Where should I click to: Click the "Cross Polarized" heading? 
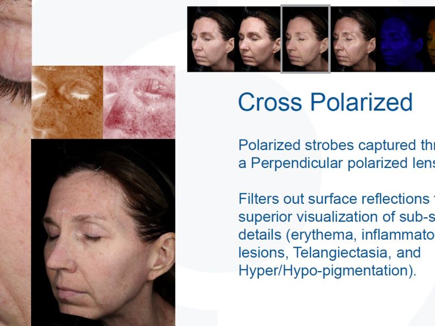tap(325, 102)
